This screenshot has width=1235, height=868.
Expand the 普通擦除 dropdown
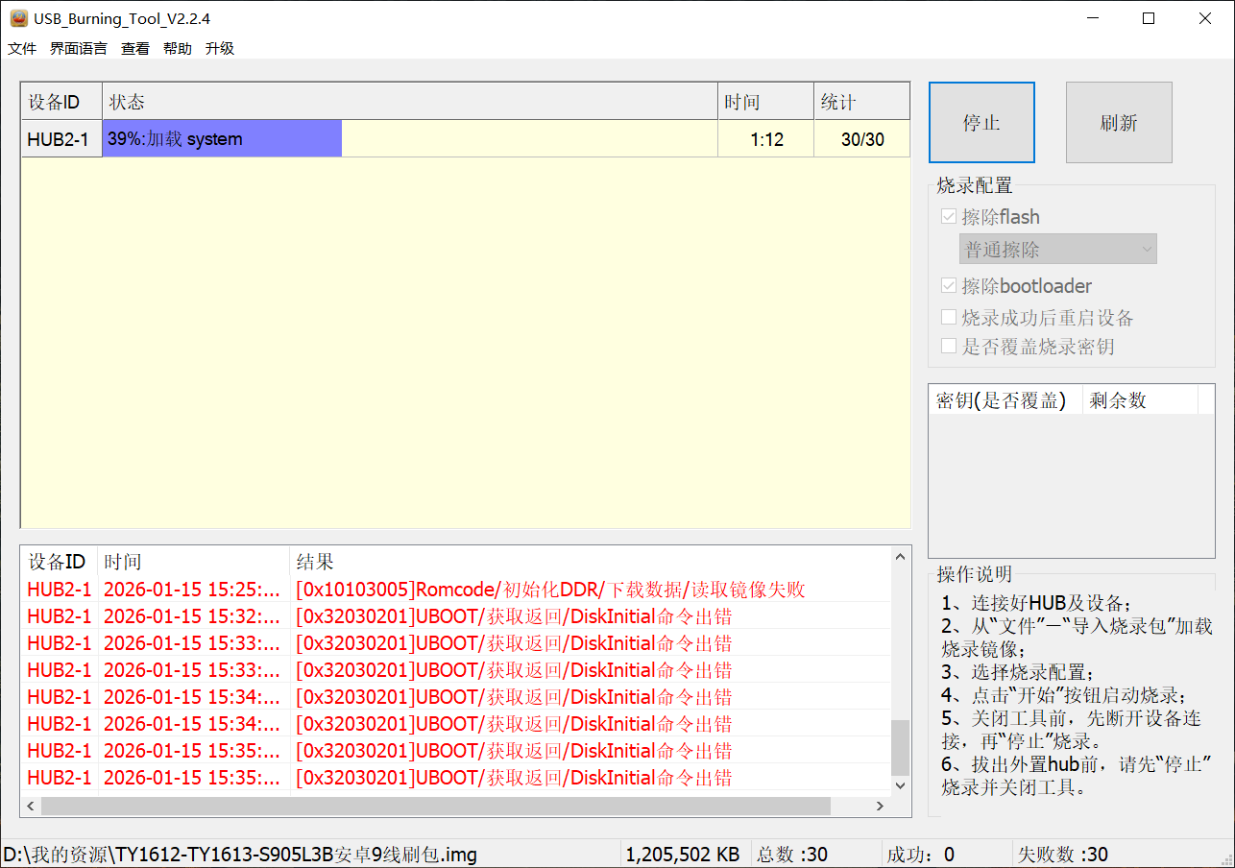(x=1058, y=250)
